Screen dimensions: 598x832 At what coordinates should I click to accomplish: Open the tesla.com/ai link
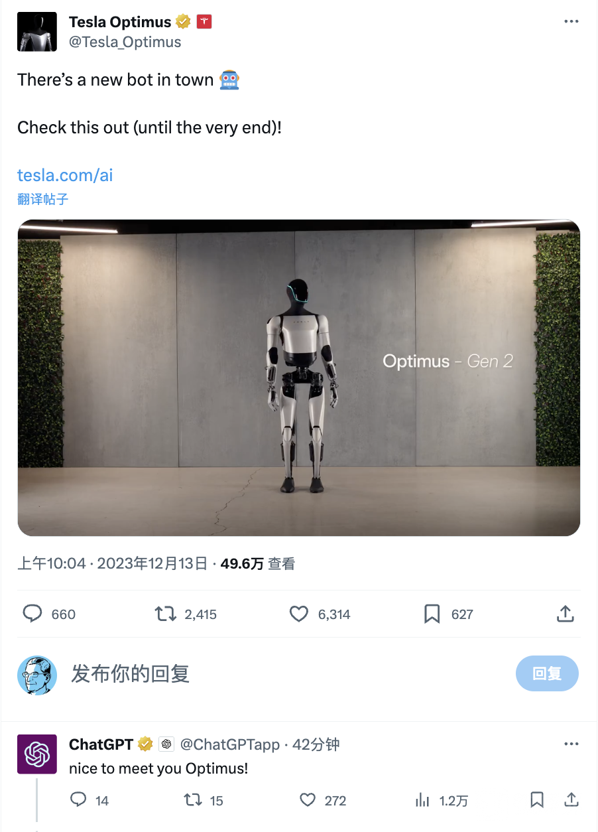click(x=65, y=174)
